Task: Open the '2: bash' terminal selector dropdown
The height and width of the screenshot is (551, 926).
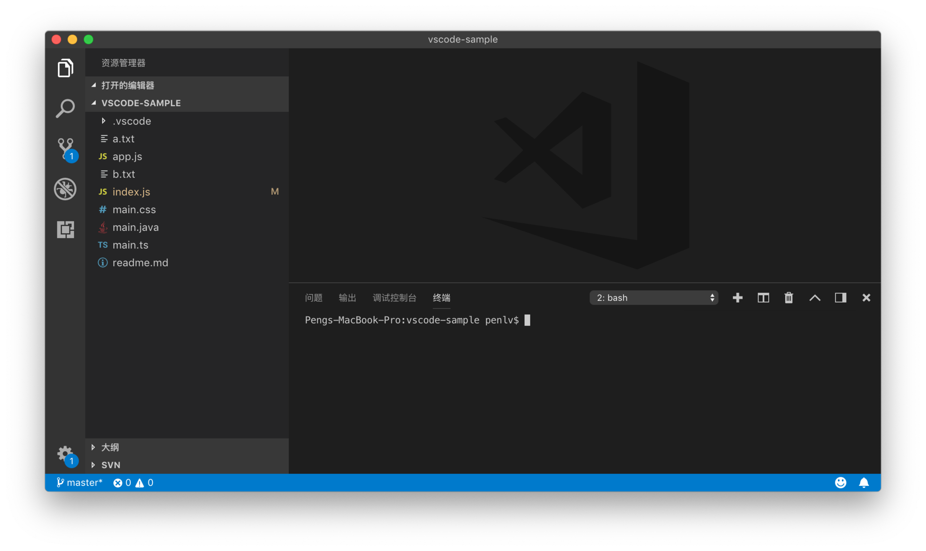Action: (x=654, y=298)
